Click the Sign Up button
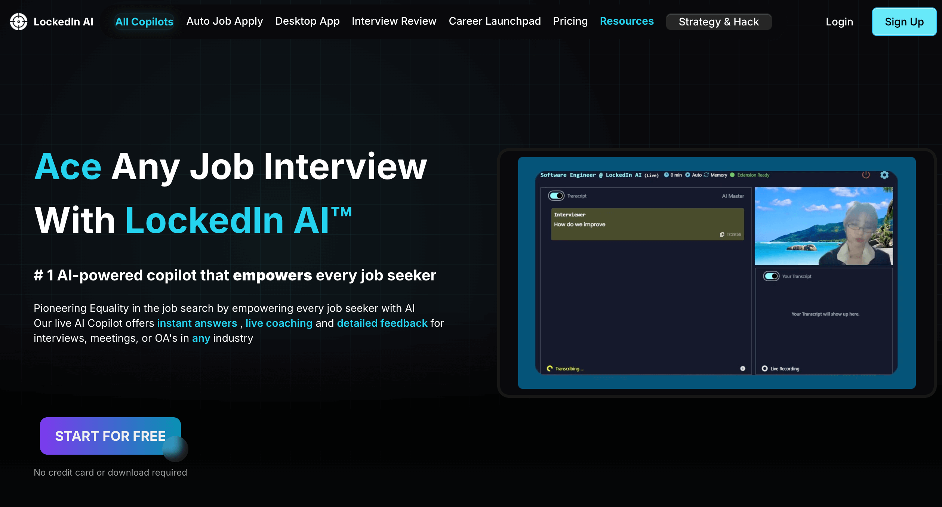 pyautogui.click(x=904, y=22)
